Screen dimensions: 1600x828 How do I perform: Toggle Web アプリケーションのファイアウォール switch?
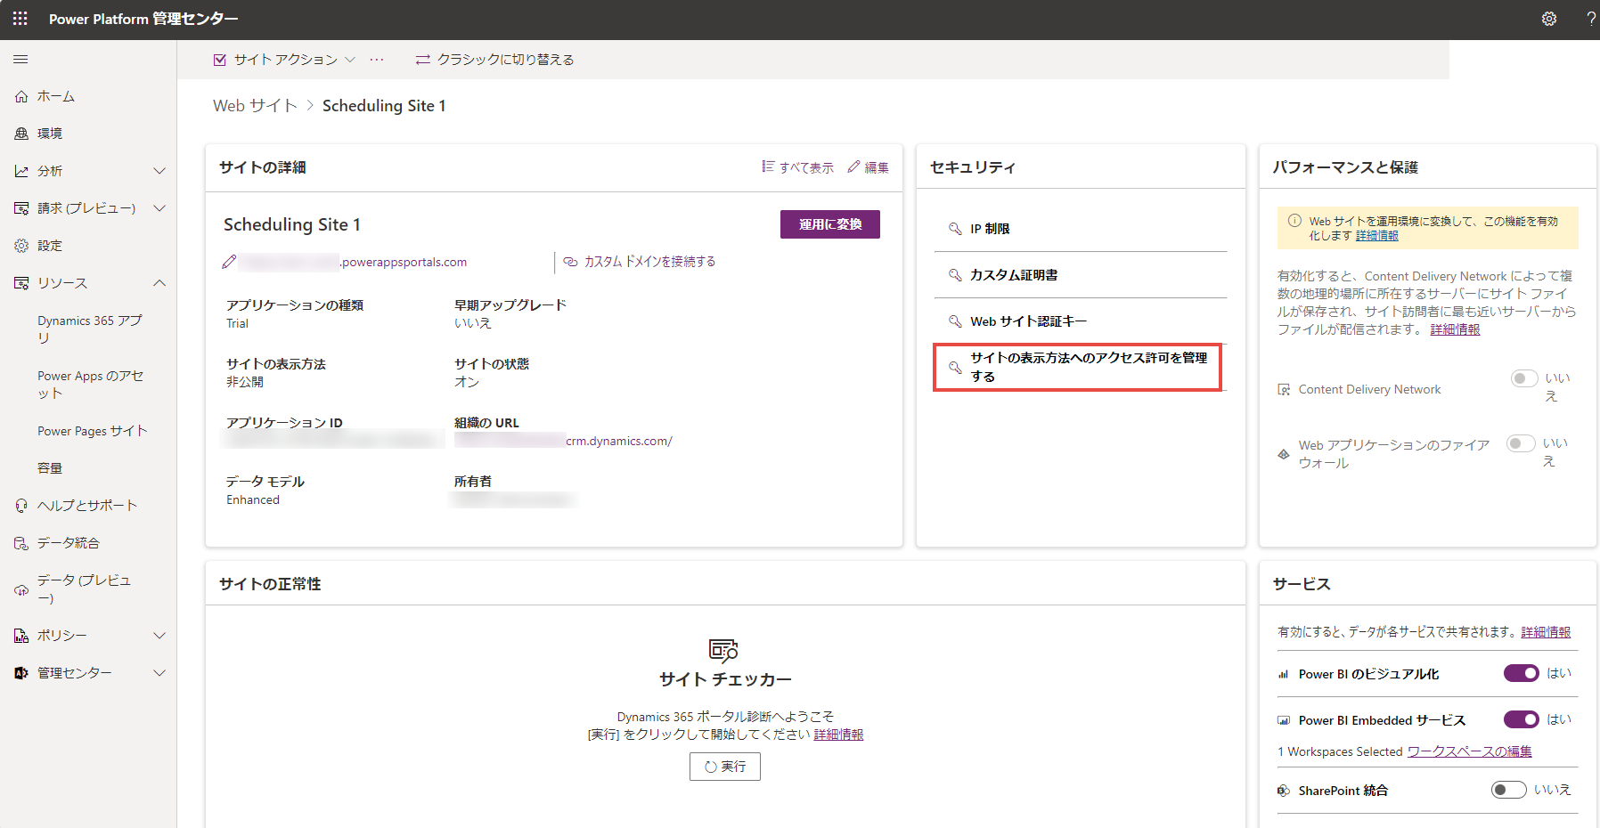[x=1521, y=443]
